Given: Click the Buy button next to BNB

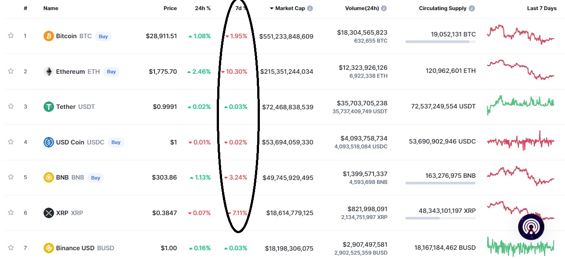Looking at the screenshot, I should coord(95,178).
